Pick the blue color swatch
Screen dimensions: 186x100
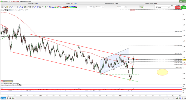point(72,6)
